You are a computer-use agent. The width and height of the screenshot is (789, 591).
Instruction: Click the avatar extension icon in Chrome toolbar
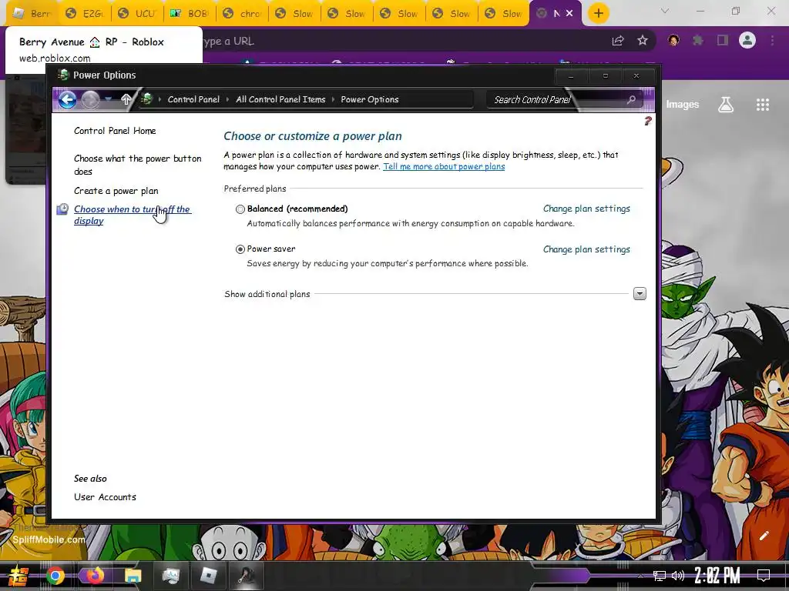673,41
